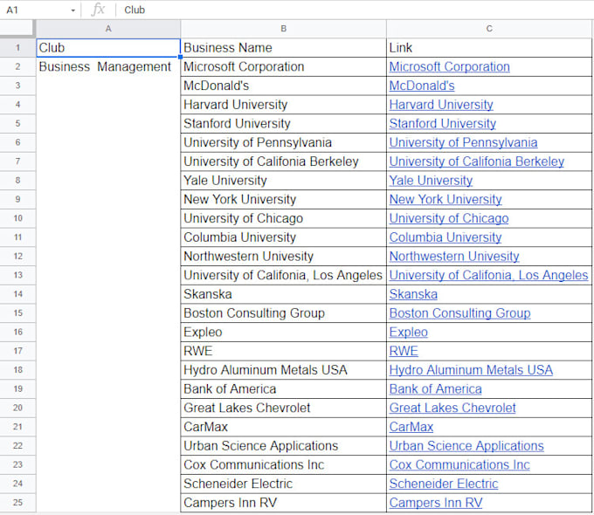The height and width of the screenshot is (515, 594).
Task: Select McDonald's cell in column B
Action: coord(283,86)
